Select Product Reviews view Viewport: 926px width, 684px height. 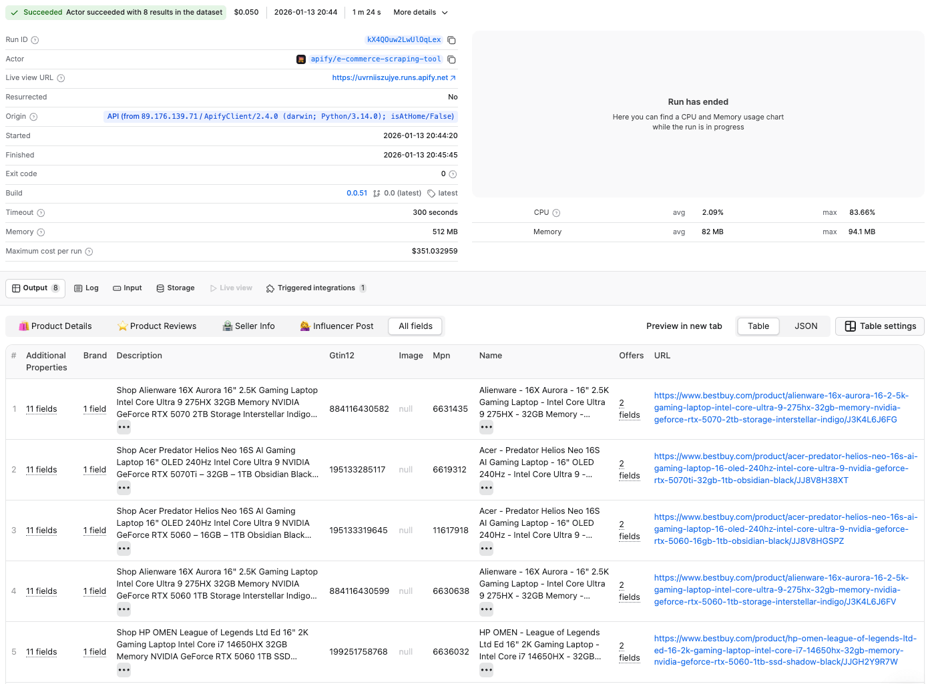[157, 326]
